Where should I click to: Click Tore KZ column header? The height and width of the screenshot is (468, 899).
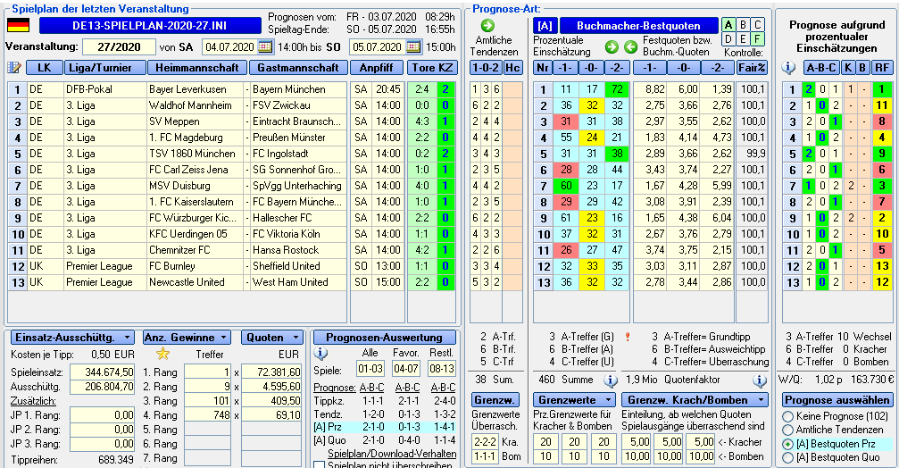[432, 68]
